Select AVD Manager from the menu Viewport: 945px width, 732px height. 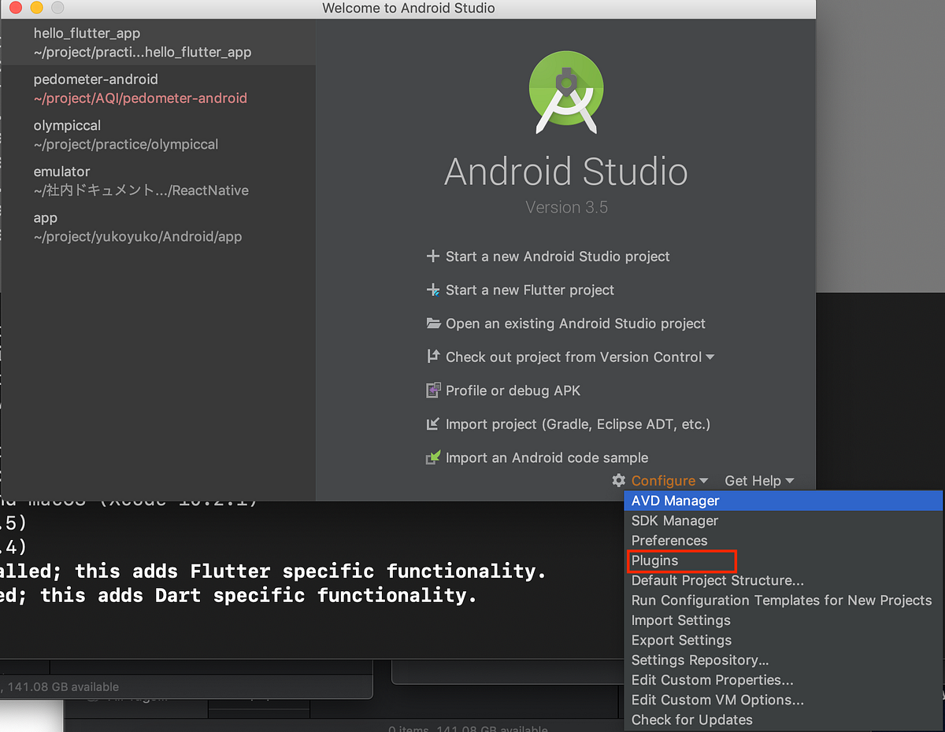(675, 501)
